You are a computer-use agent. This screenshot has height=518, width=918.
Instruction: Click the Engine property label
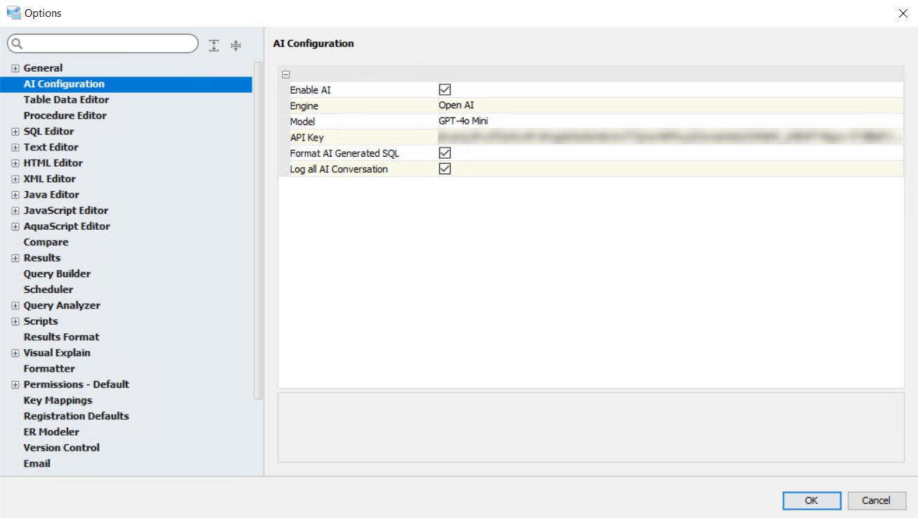coord(304,106)
